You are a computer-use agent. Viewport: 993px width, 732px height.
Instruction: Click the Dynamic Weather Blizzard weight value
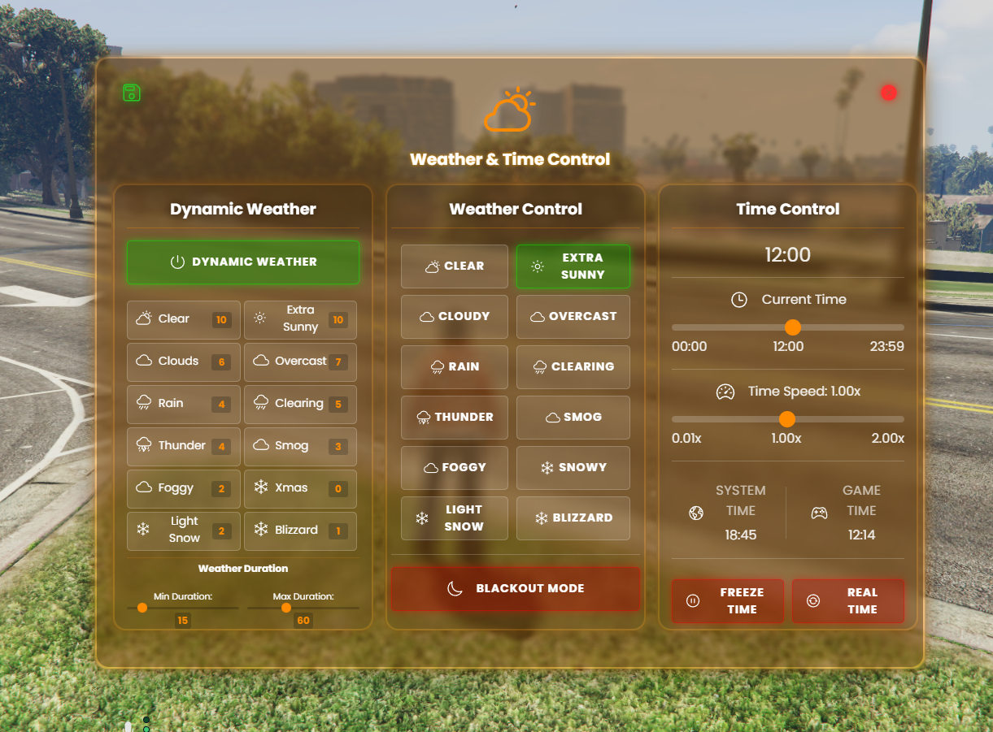338,531
